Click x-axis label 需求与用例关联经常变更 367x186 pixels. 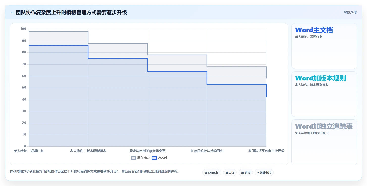[148, 151]
